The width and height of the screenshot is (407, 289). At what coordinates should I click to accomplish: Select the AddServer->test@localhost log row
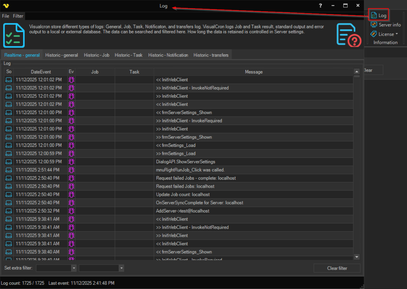pos(183,211)
